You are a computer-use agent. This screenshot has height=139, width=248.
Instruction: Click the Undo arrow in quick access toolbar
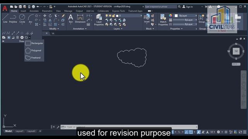38,7
